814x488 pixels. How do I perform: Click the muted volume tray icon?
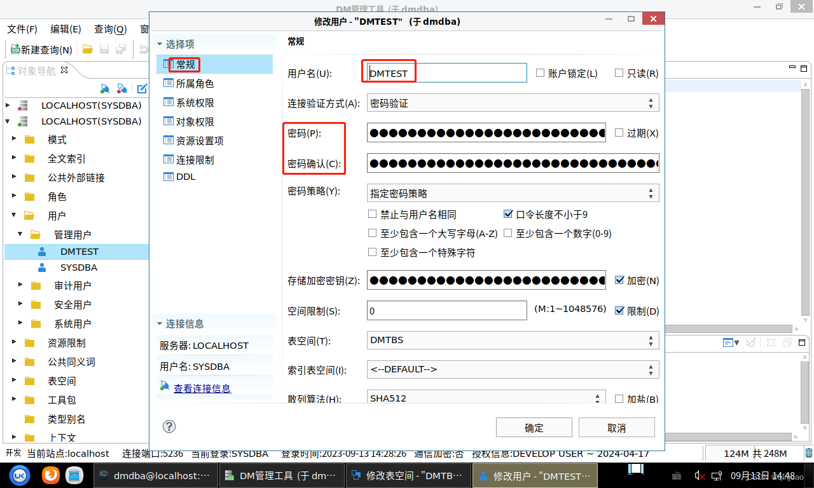pos(700,475)
